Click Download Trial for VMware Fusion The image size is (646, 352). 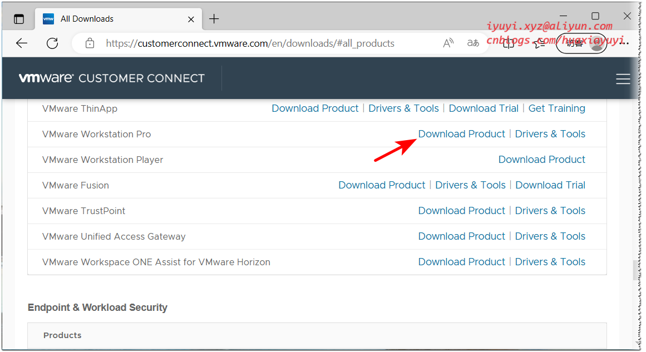(550, 185)
